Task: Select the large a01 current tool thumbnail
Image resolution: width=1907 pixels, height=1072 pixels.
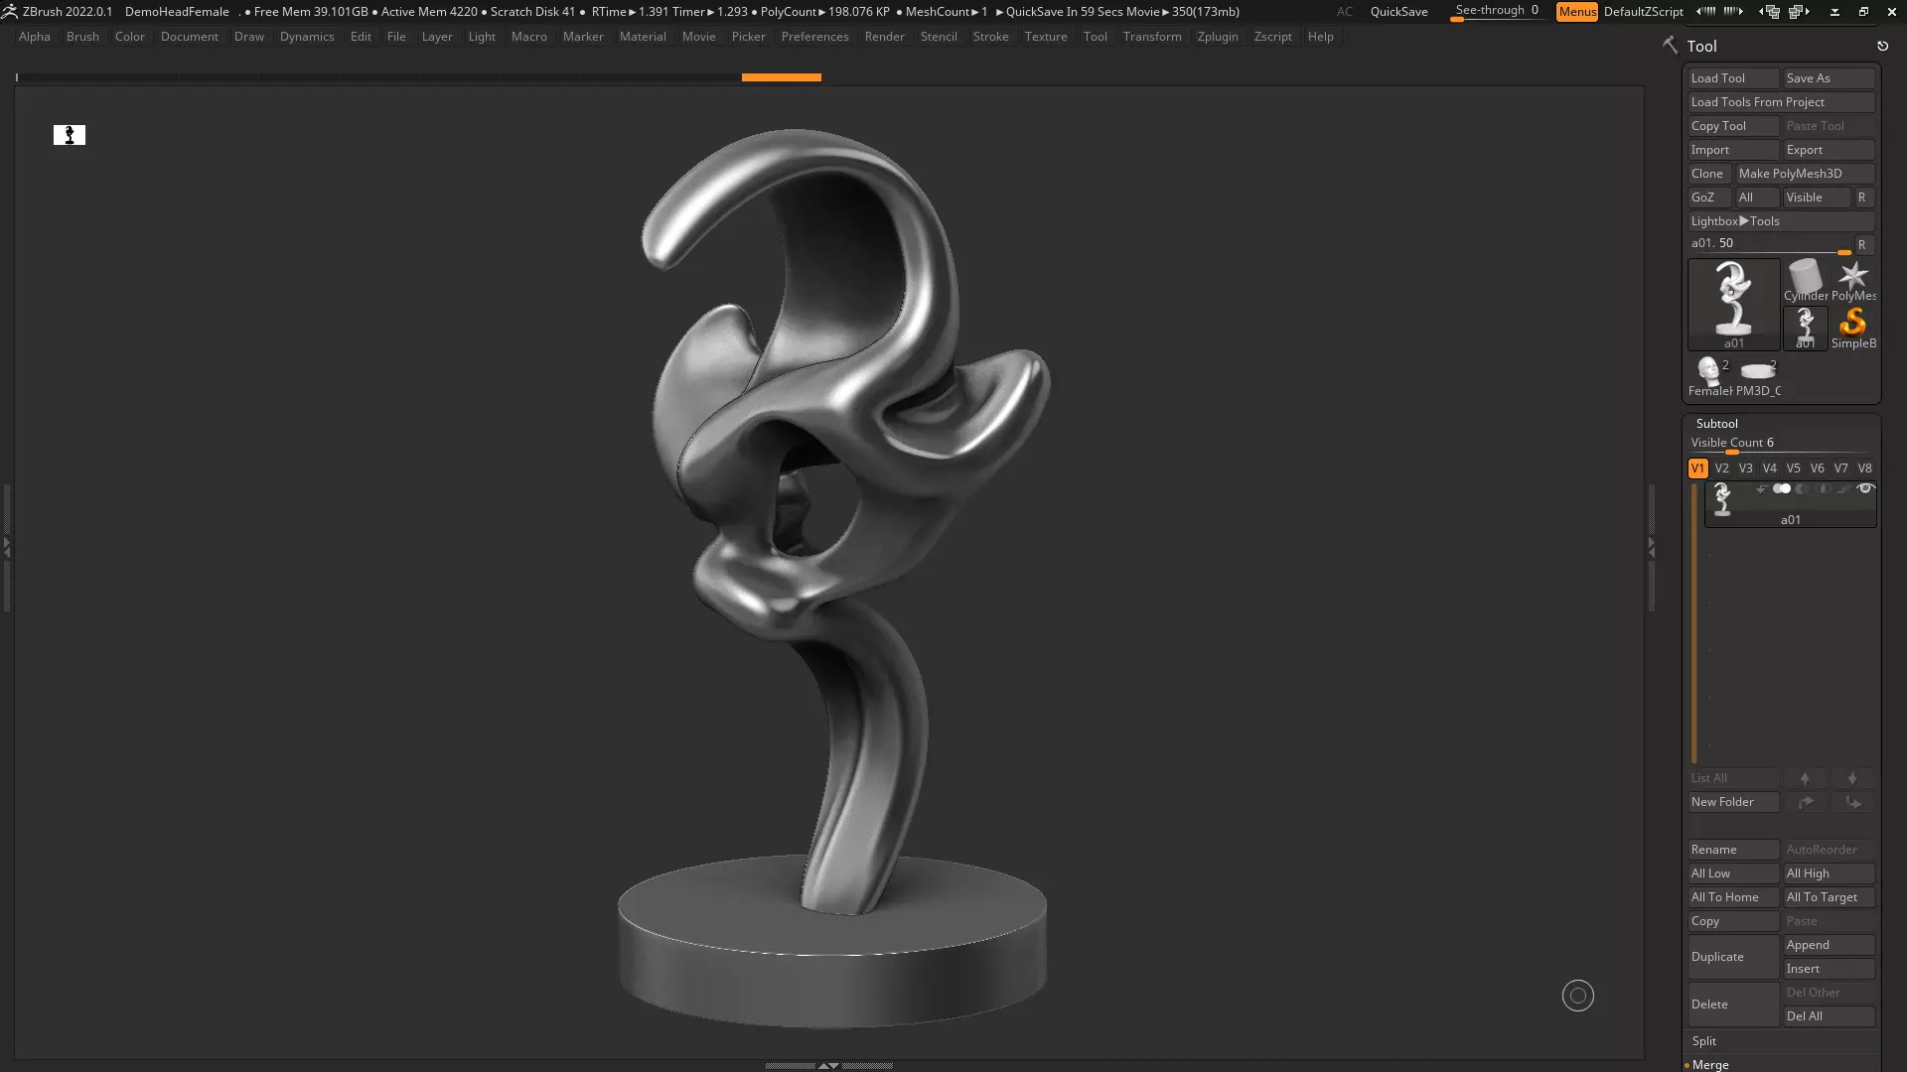Action: 1733,304
